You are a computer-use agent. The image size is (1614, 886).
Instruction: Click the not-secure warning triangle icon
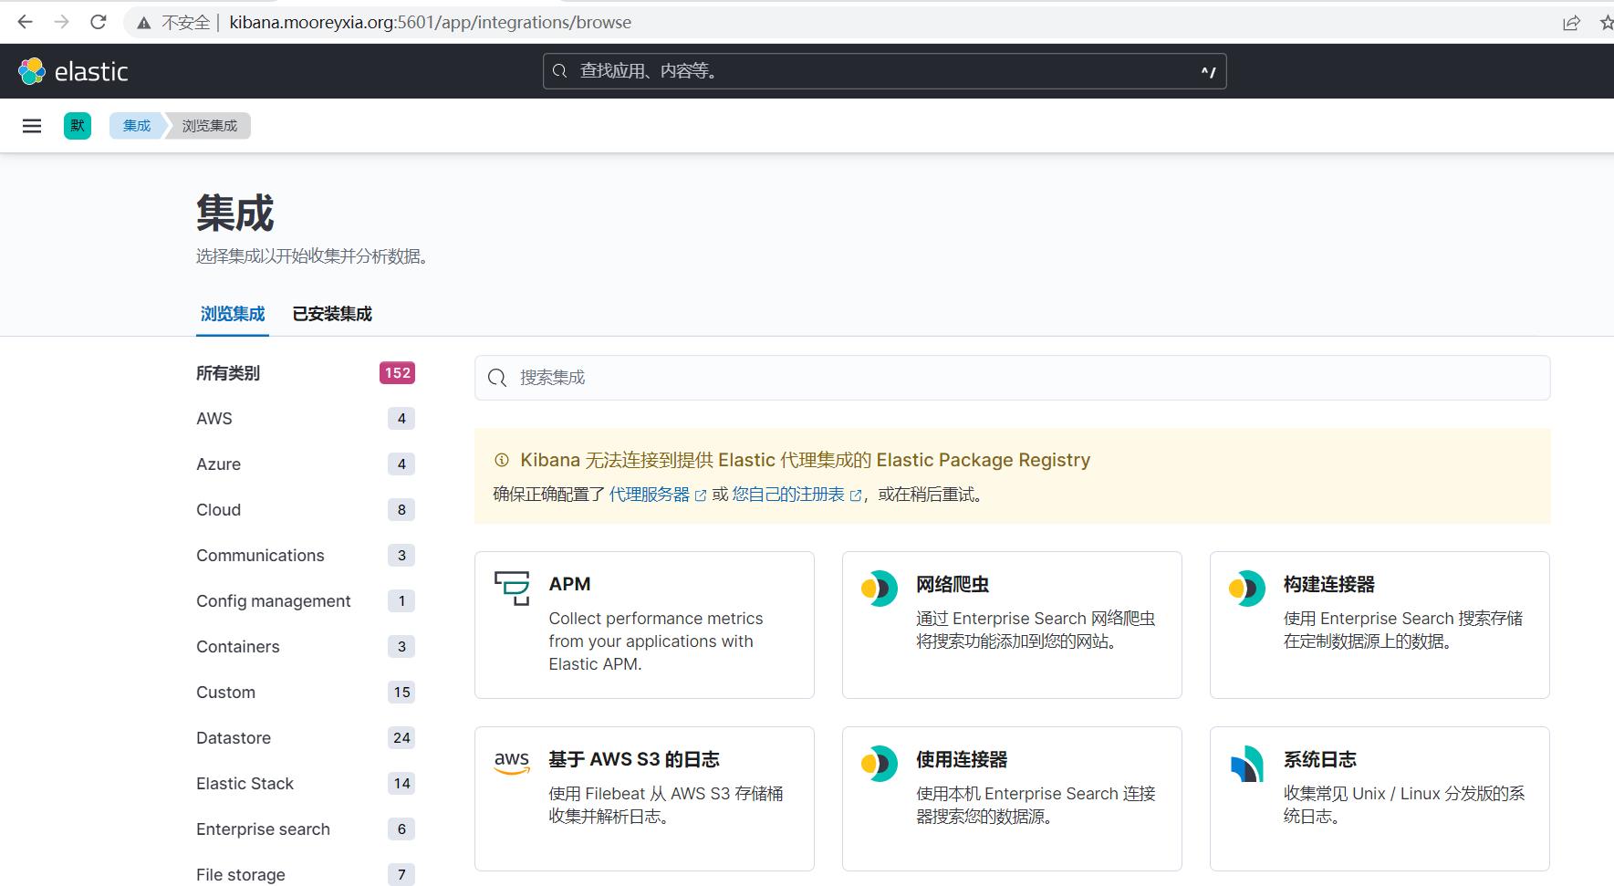click(x=144, y=23)
